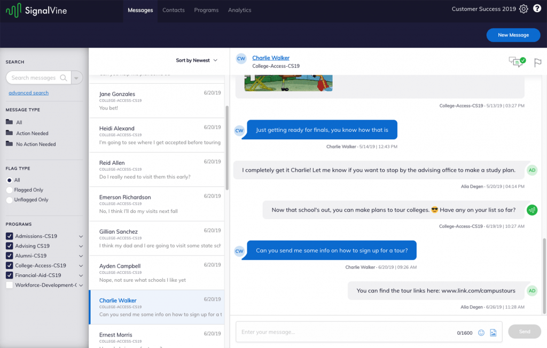The image size is (547, 348).
Task: Expand the College-Access-CS19 program chevron
Action: click(81, 266)
